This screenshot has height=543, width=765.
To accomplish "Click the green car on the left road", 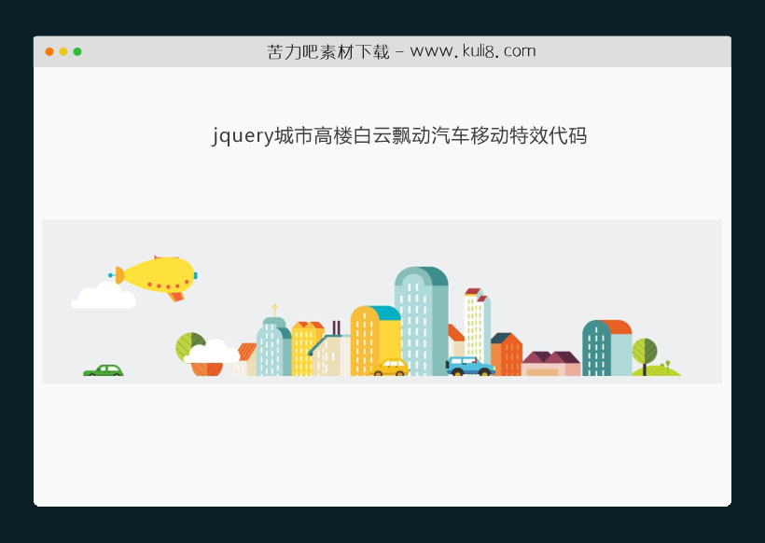I will pyautogui.click(x=104, y=370).
